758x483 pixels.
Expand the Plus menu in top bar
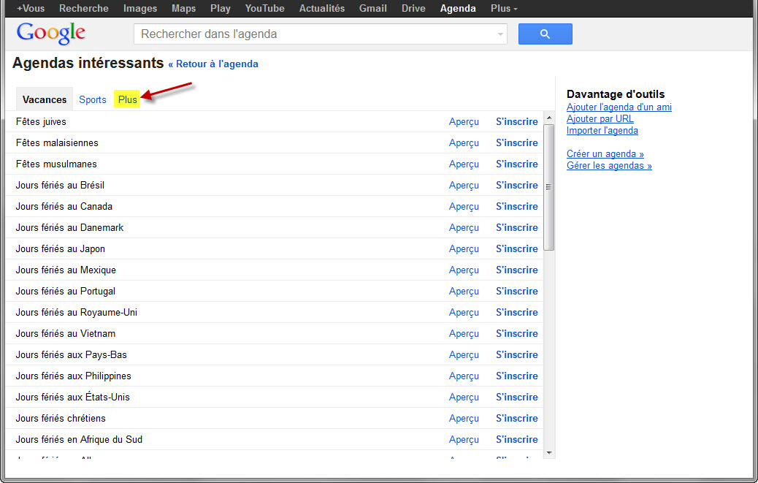point(504,8)
